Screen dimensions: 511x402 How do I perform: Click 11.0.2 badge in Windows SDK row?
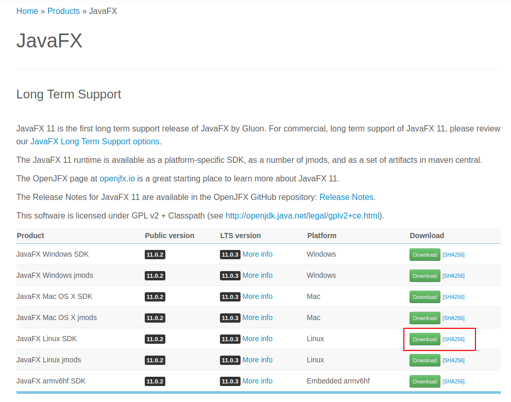coord(155,255)
